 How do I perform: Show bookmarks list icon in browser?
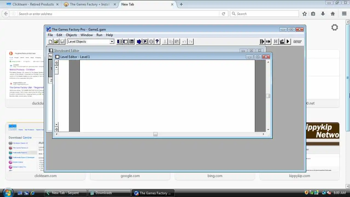point(313,14)
